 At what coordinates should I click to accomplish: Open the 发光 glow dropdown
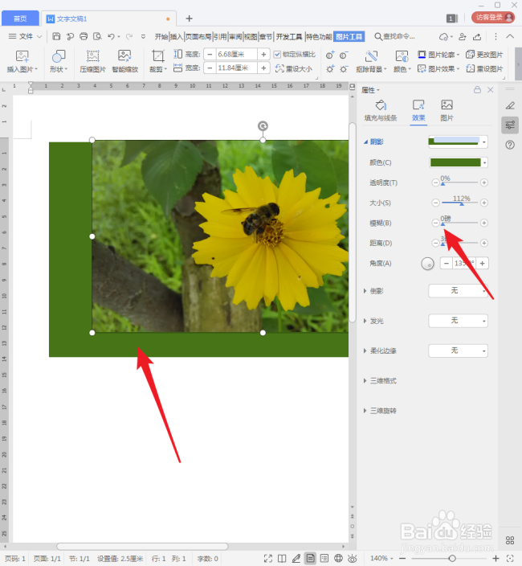click(458, 321)
